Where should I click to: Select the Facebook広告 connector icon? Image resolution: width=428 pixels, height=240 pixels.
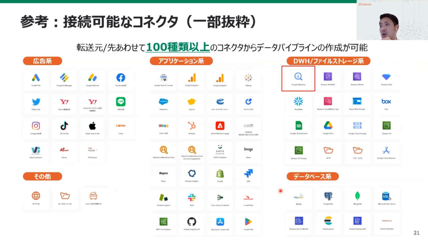pos(121,78)
